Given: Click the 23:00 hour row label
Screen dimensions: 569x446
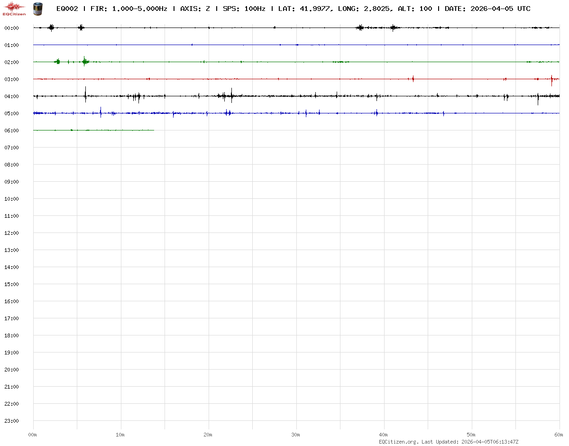Looking at the screenshot, I should click(x=11, y=421).
